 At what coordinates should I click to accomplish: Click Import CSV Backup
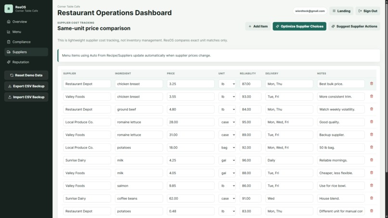[x=26, y=97]
